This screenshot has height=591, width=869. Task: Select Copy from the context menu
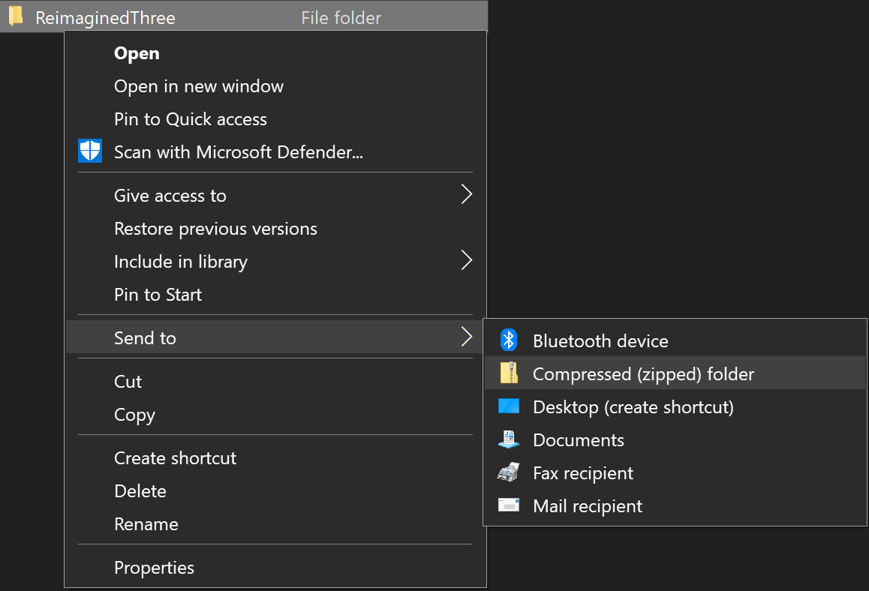coord(134,415)
